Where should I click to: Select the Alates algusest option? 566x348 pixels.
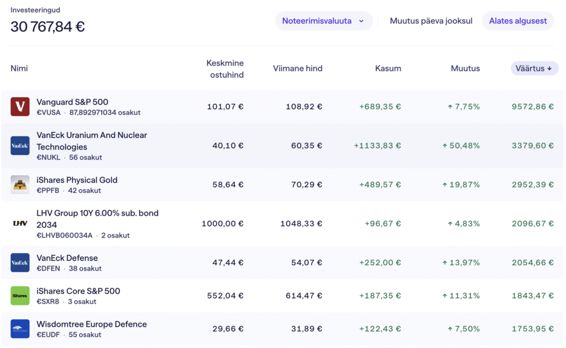[518, 21]
